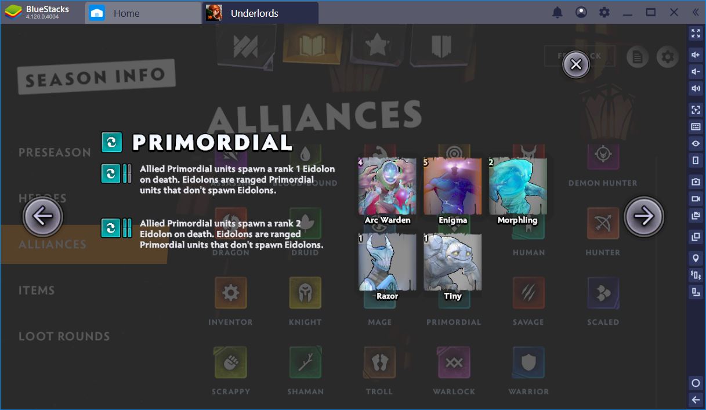Open the keyboard controls icon in sidebar
The image size is (706, 410).
(x=696, y=126)
